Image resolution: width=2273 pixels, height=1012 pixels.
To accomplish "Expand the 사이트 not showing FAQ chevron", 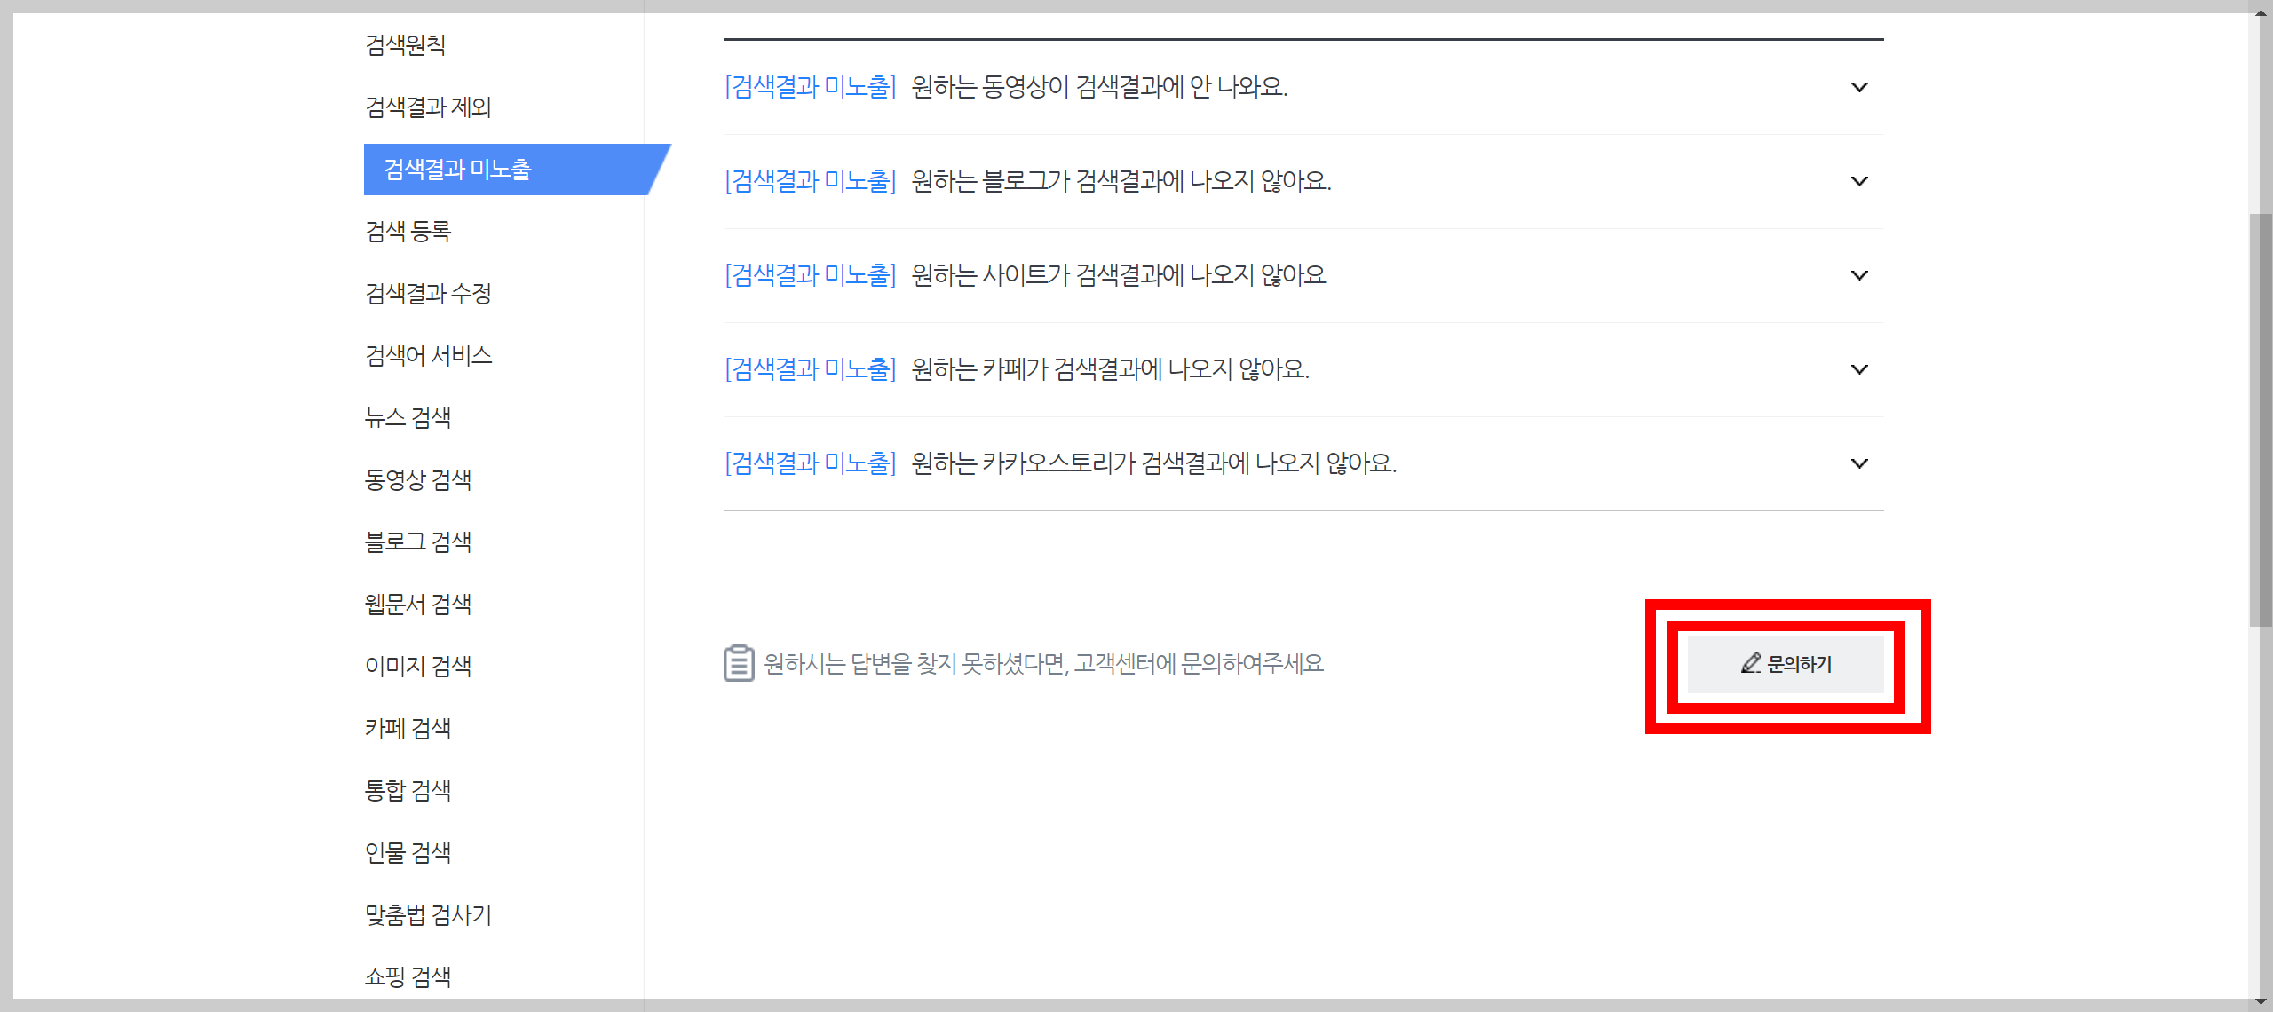I will coord(1858,275).
